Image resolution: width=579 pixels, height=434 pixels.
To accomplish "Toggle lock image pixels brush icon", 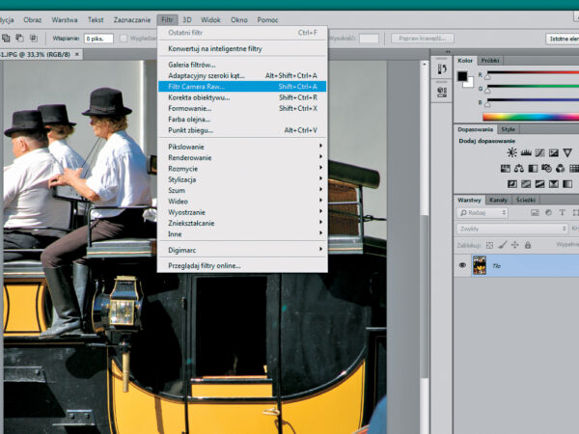I will [502, 245].
